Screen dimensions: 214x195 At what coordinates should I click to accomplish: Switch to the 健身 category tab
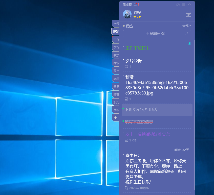click(x=116, y=87)
